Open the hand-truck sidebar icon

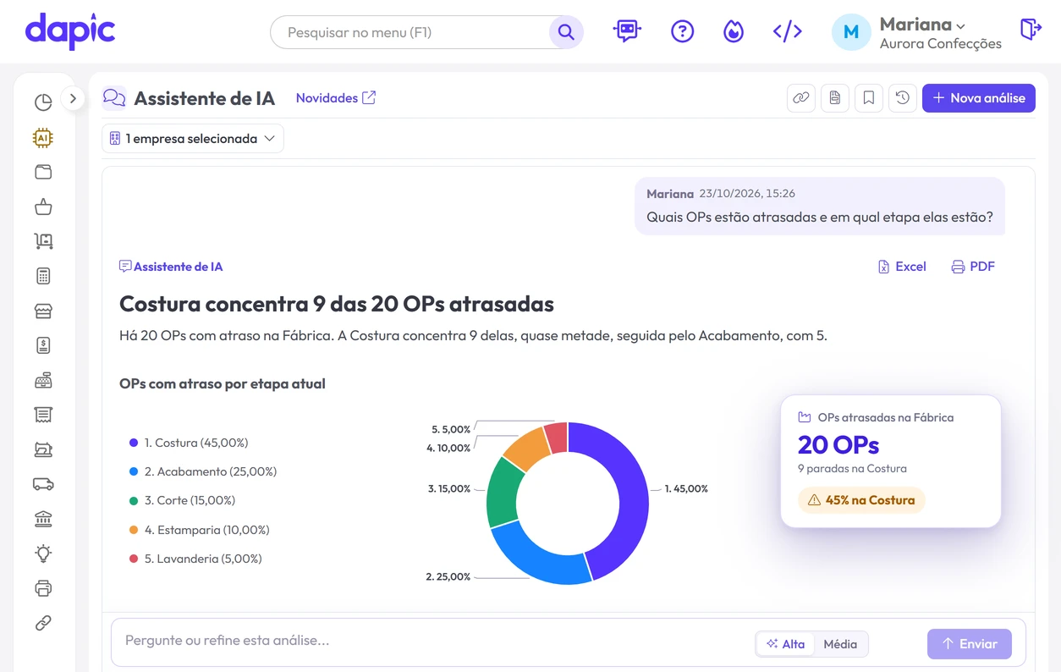coord(43,241)
